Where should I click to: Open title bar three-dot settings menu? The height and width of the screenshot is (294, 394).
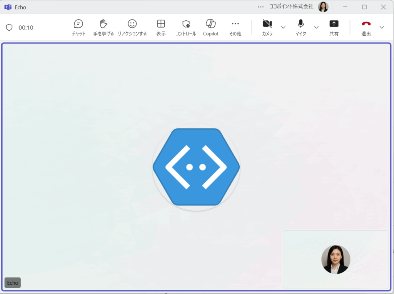pyautogui.click(x=261, y=7)
